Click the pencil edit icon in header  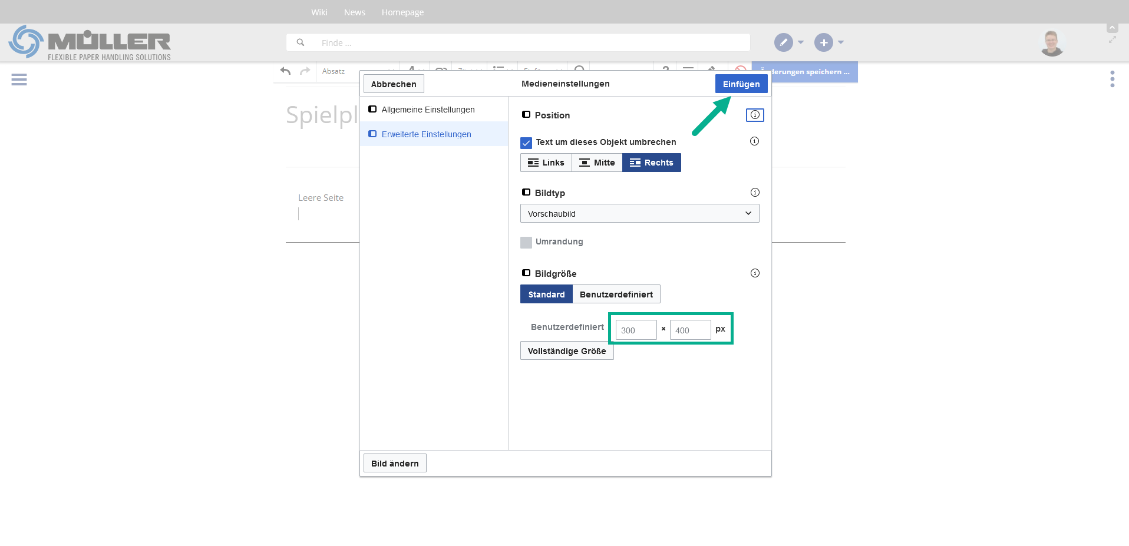783,42
